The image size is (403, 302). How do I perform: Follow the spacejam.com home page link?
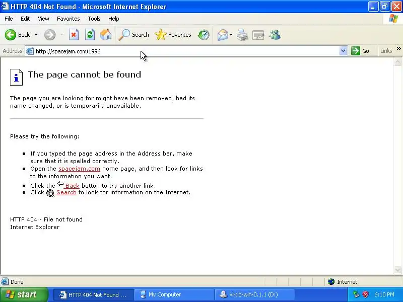(x=79, y=169)
